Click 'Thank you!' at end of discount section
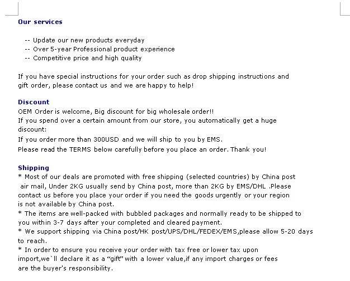Screen dimensions: 350x281 (248, 149)
